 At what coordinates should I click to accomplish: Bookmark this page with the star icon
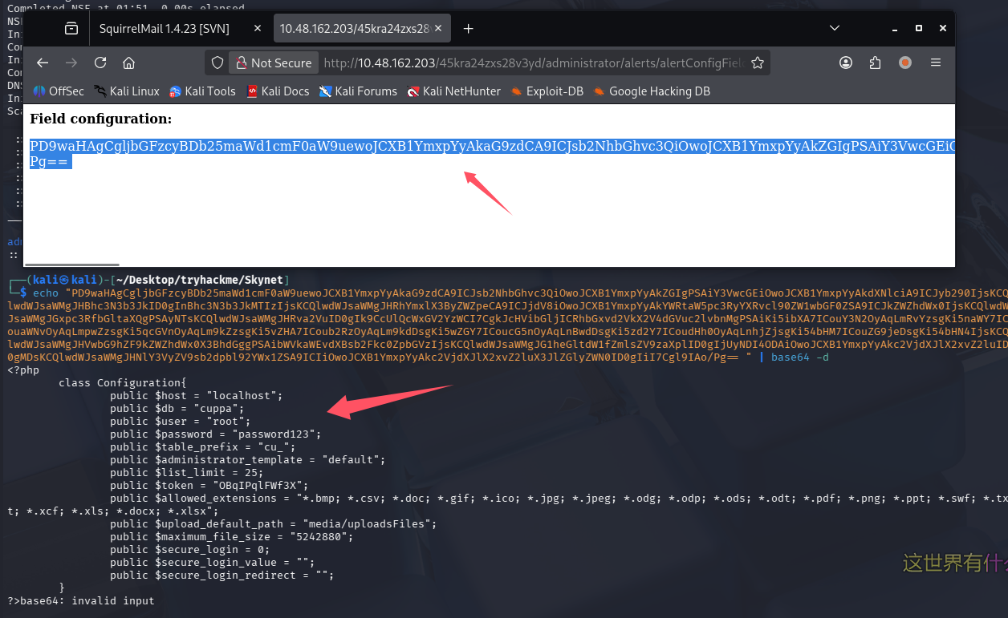pyautogui.click(x=757, y=63)
